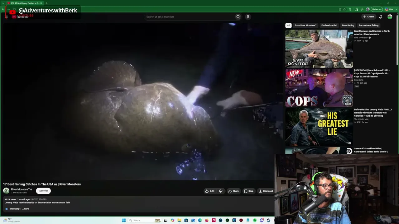The image size is (399, 224).
Task: Open the AMD software taskbar icon
Action: pyautogui.click(x=214, y=220)
